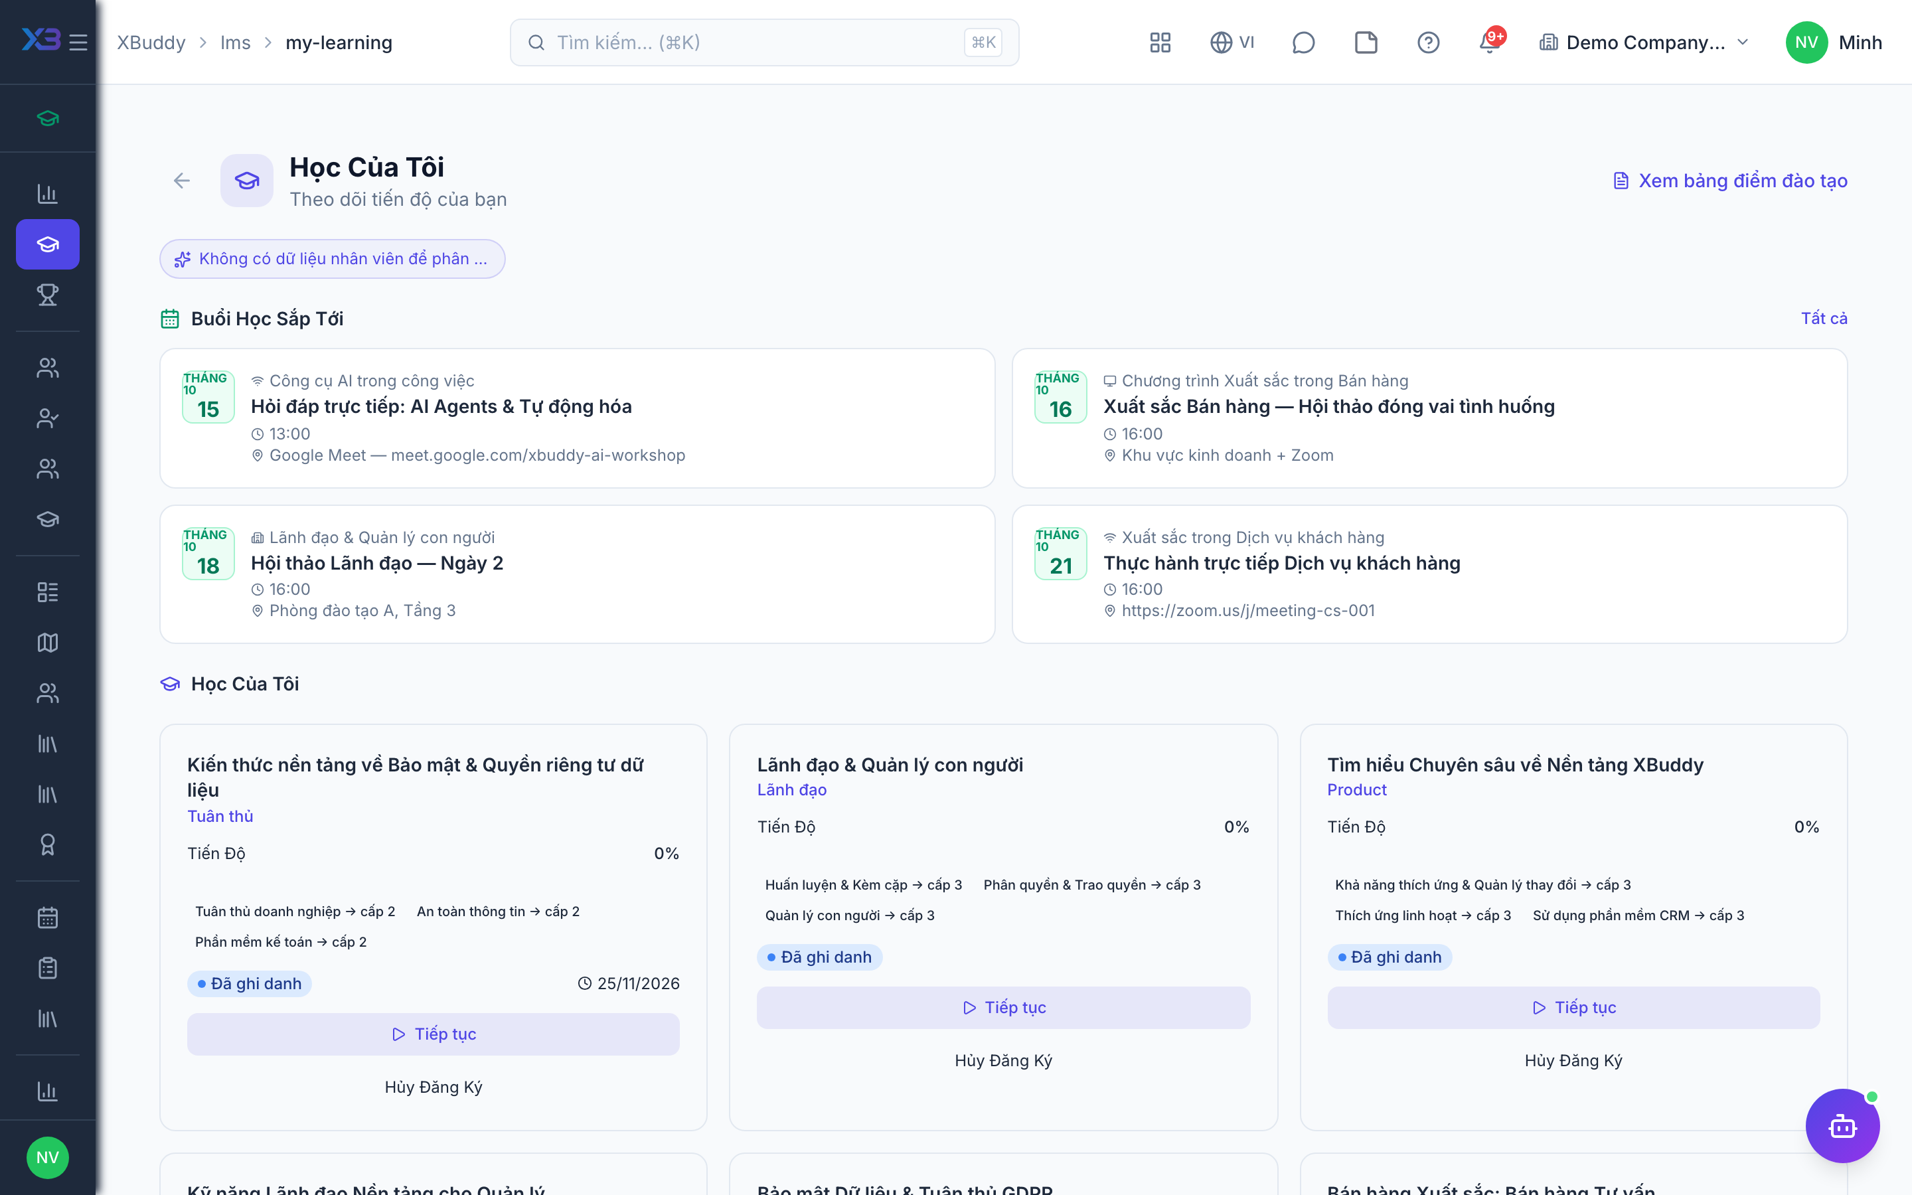Open the Hội thảo Lãnh đạo Ngày 2 session

577,574
